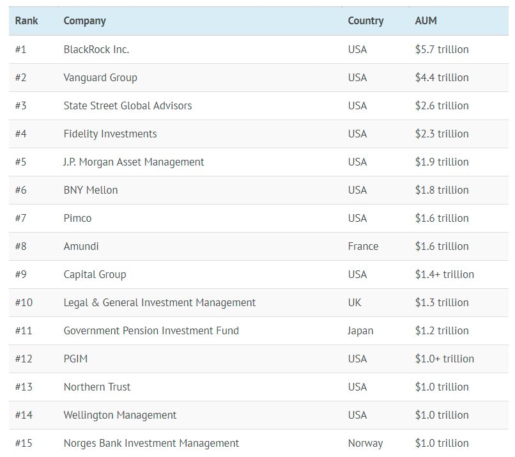Viewport: 515px width, 457px height.
Task: Select the Fidelity Investments cell
Action: pos(110,134)
